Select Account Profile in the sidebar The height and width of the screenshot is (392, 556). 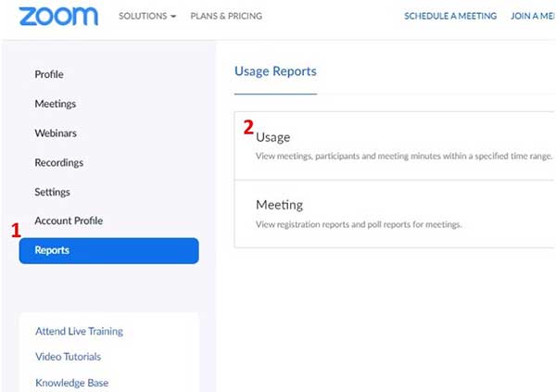69,221
